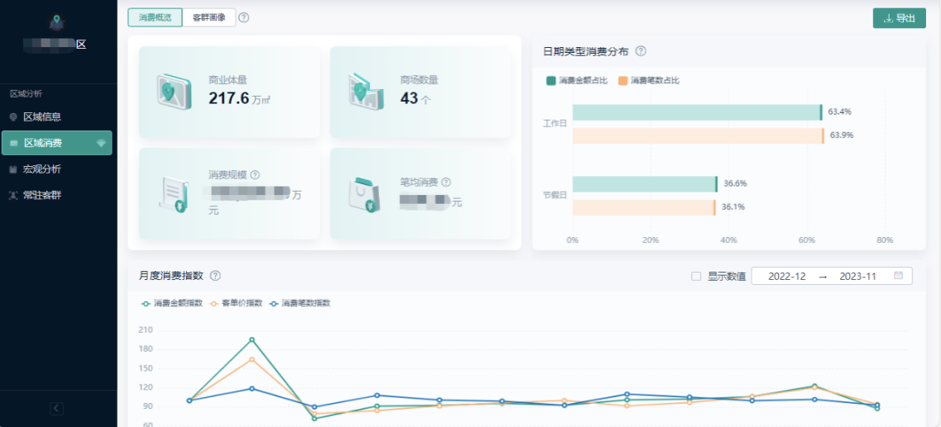Switch to 客群画像 tab
This screenshot has width=941, height=427.
pyautogui.click(x=209, y=17)
